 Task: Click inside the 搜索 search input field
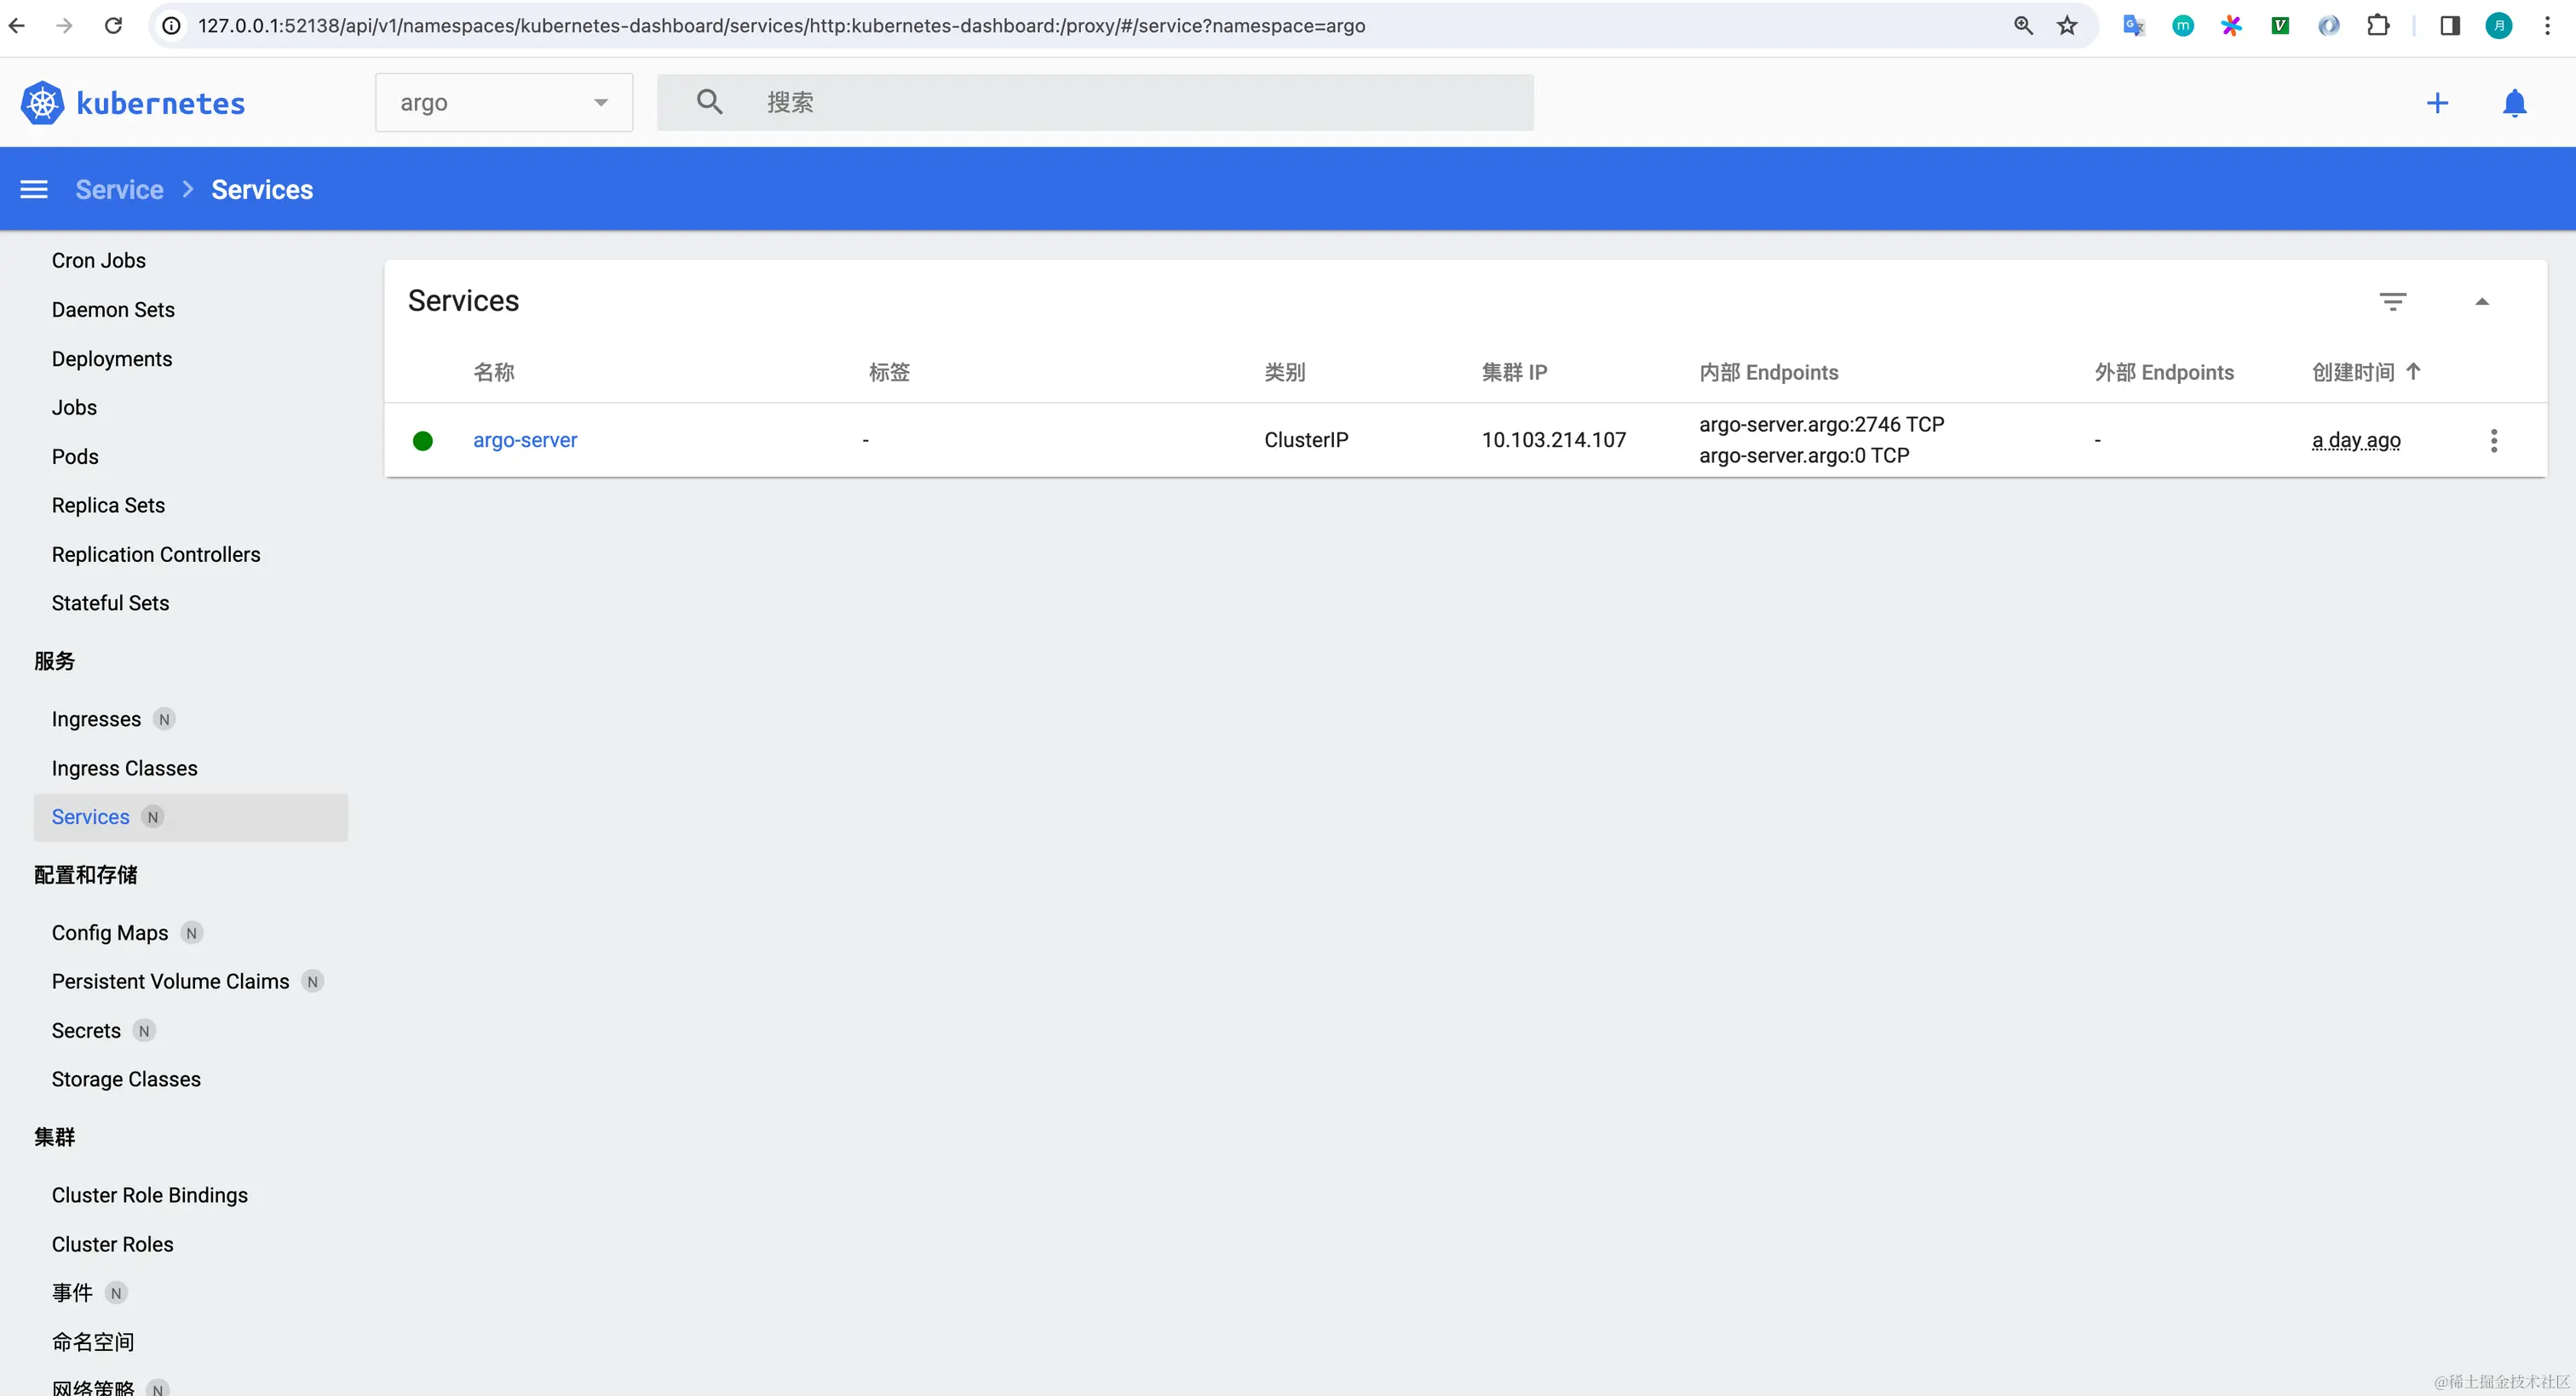tap(1100, 101)
